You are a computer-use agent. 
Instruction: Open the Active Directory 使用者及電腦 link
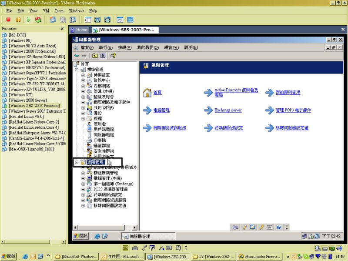point(236,92)
